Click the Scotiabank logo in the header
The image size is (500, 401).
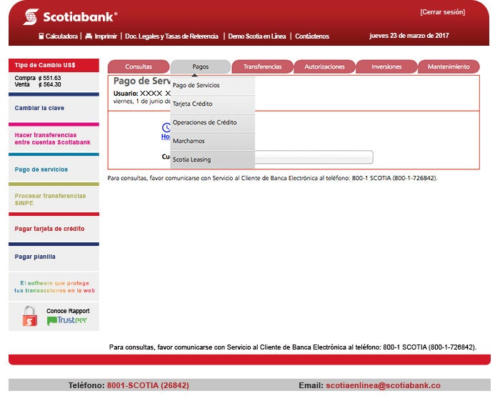click(70, 16)
